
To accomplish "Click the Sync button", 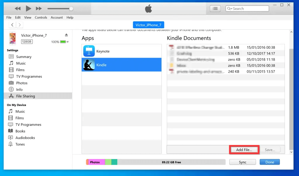I will 242,162.
